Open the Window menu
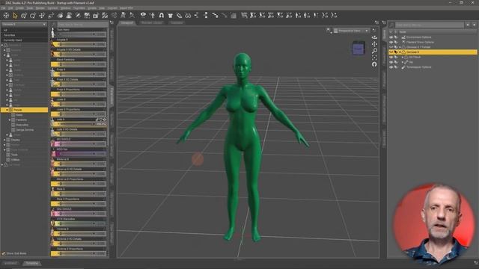This screenshot has width=479, height=269. click(65, 8)
